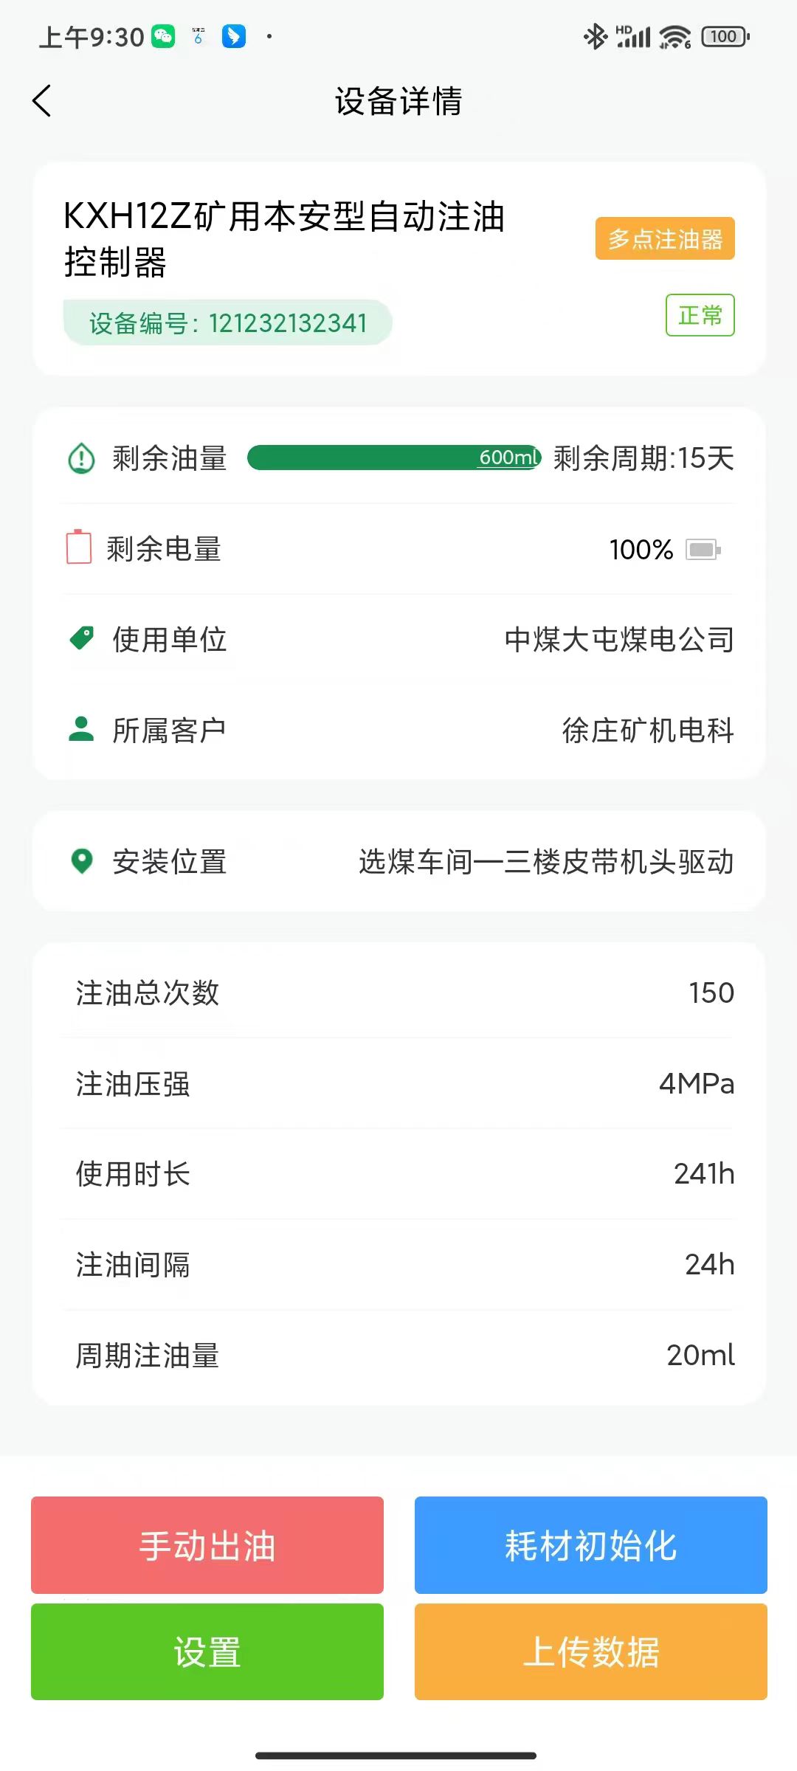Select the 周期注油量 20ml row
This screenshot has height=1771, width=797.
(x=398, y=1356)
